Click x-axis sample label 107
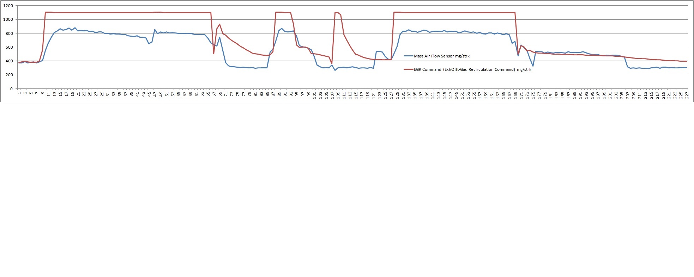Screen dimensions: 694x277 (x=332, y=95)
